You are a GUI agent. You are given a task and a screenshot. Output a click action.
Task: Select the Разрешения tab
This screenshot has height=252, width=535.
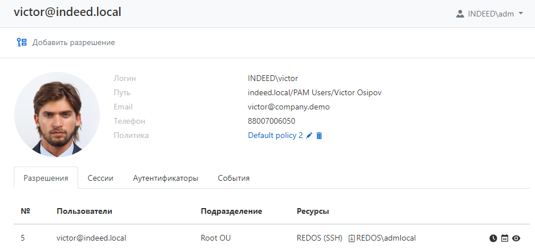tap(46, 178)
